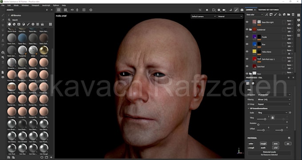Select the symmetry tool in toolbar
Image resolution: width=302 pixels, height=160 pixels.
[x=72, y=10]
